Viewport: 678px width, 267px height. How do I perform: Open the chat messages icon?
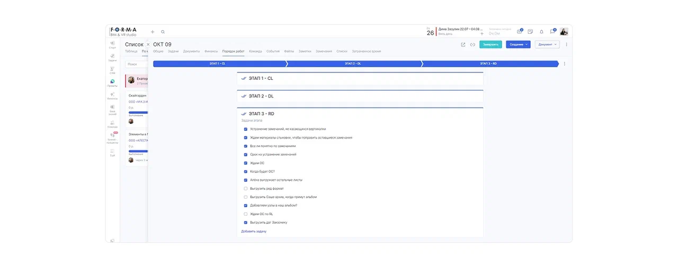(552, 32)
